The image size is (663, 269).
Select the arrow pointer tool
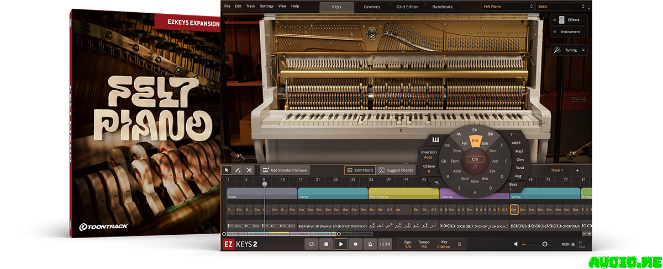point(227,170)
